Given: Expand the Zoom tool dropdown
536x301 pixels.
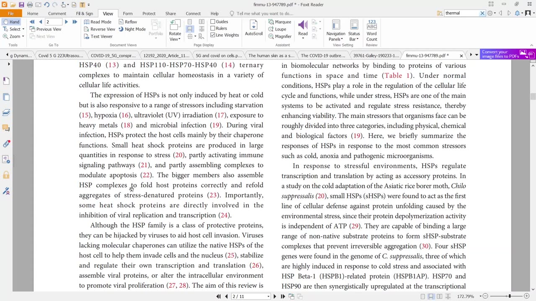Looking at the screenshot, I should [x=23, y=36].
